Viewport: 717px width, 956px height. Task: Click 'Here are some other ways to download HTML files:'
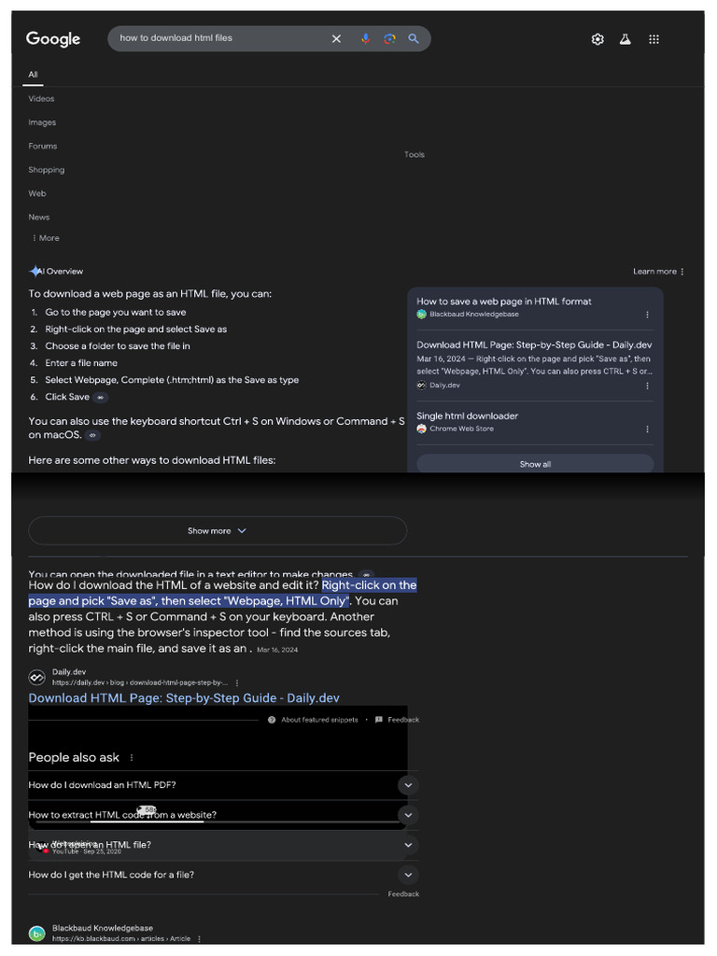point(152,461)
